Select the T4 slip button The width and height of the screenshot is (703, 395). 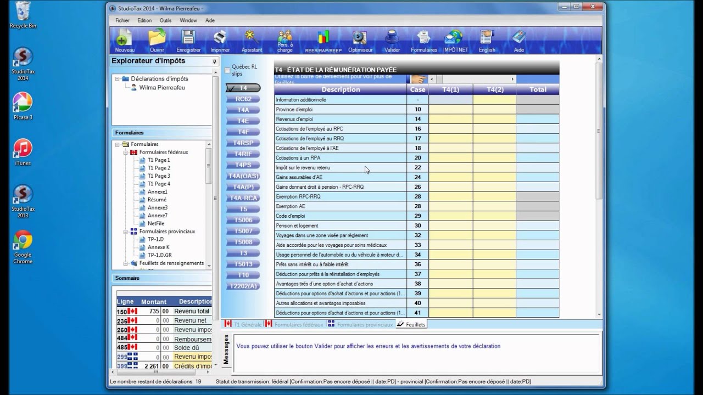click(243, 88)
